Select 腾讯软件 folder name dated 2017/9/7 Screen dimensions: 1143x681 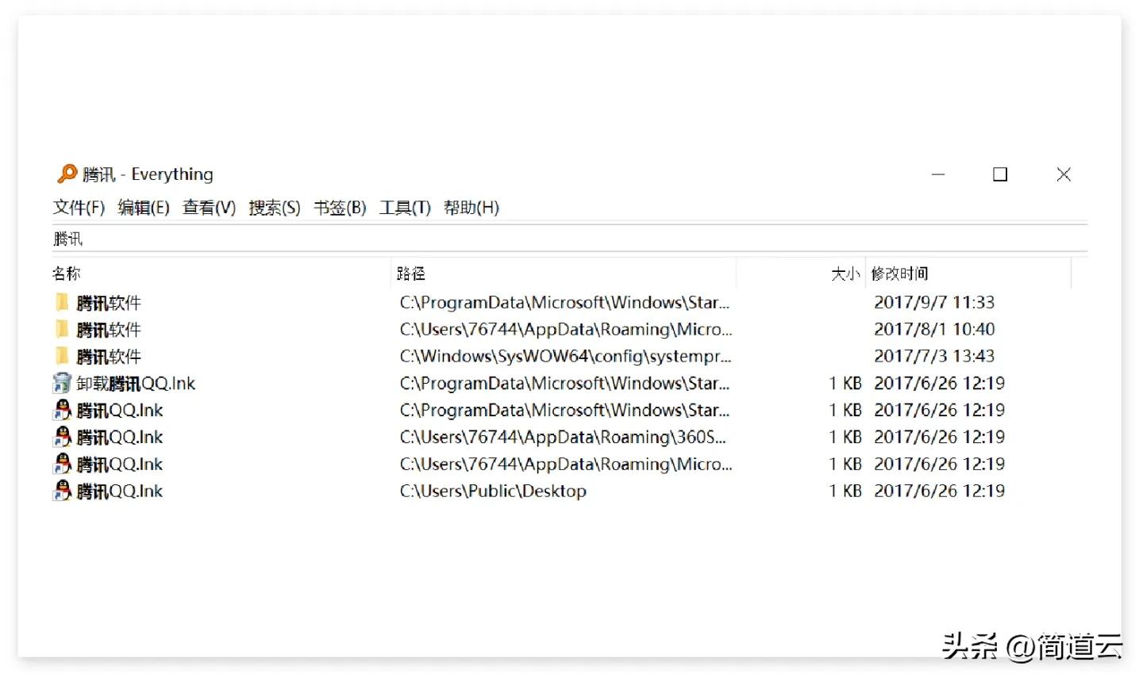pos(109,303)
